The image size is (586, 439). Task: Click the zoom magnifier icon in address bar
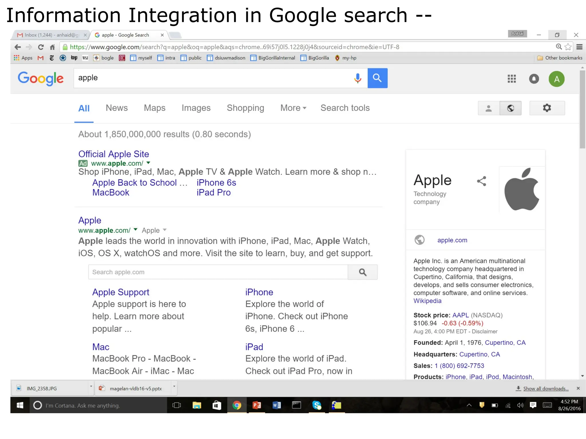tap(559, 47)
